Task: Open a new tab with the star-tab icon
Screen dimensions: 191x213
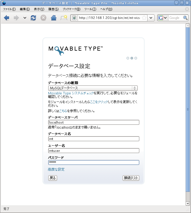Action: 64,18
